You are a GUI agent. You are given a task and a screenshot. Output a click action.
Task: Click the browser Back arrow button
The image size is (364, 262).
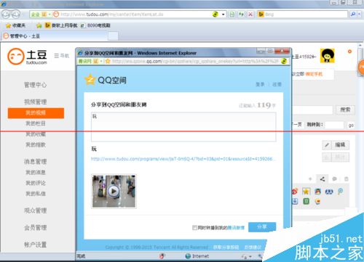[5, 15]
